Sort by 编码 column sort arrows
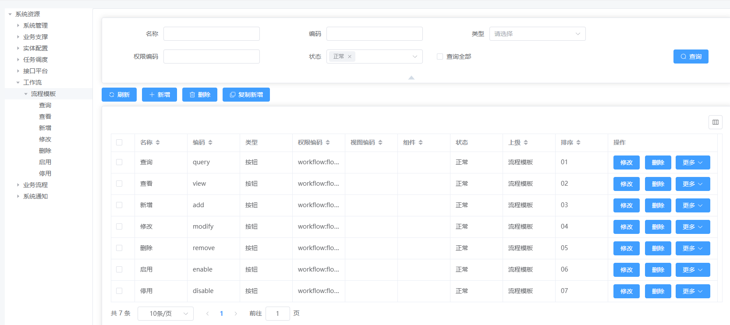The height and width of the screenshot is (325, 730). pyautogui.click(x=210, y=142)
